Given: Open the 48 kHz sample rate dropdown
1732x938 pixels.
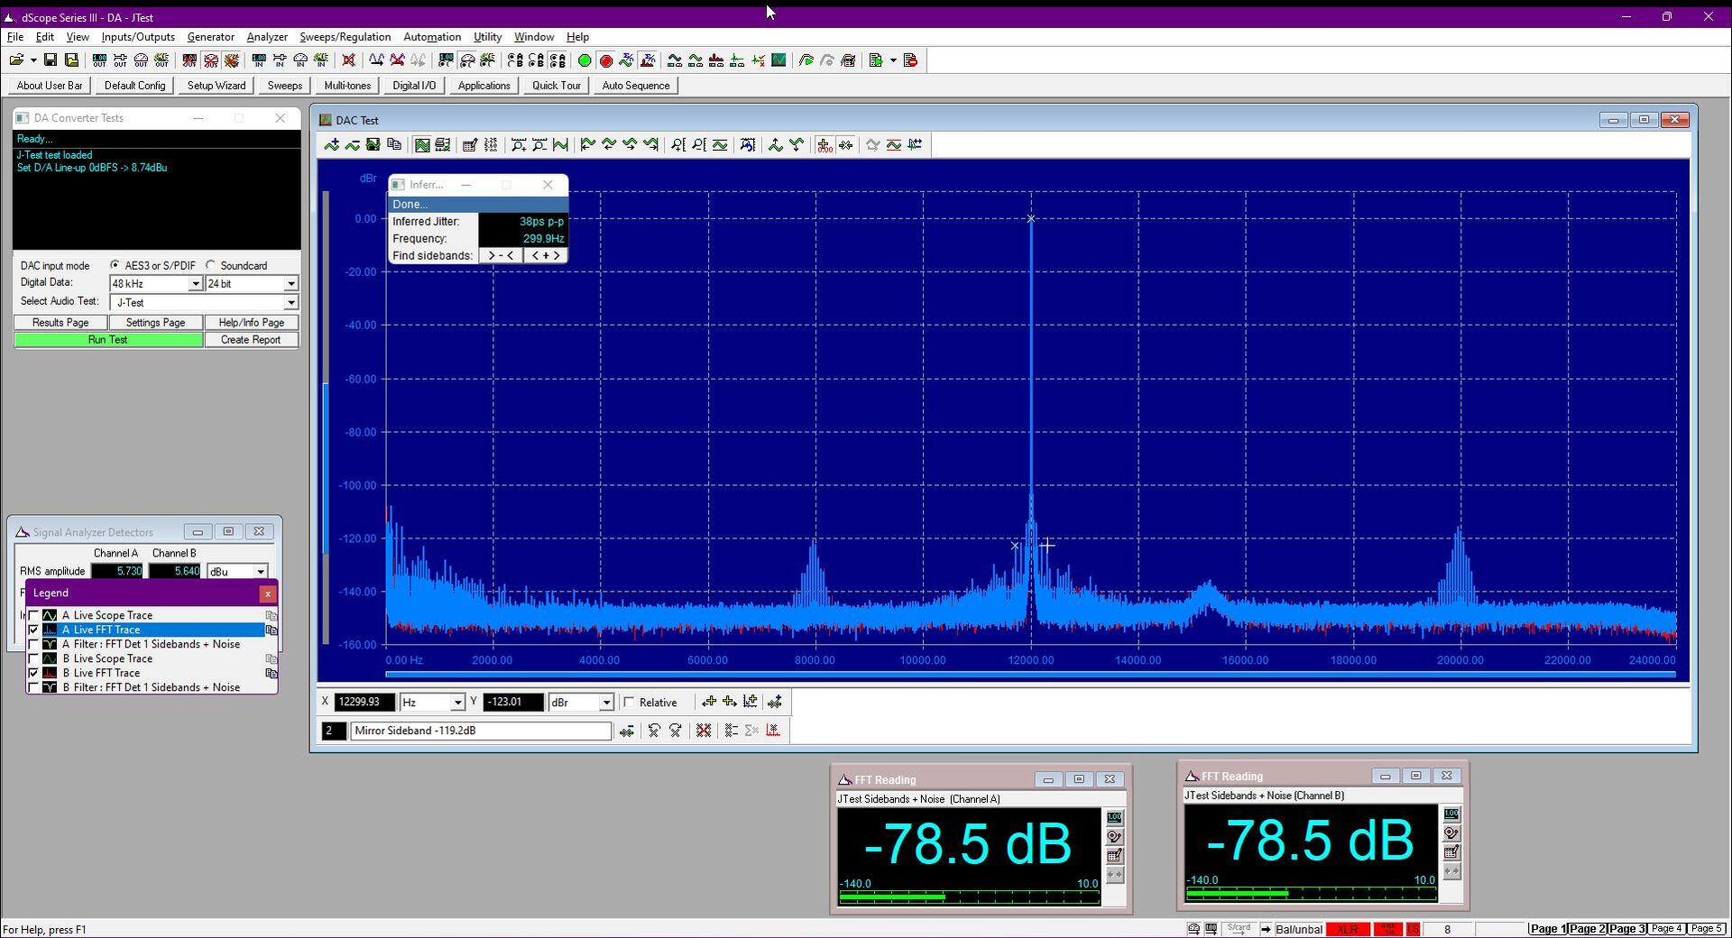Looking at the screenshot, I should tap(195, 283).
